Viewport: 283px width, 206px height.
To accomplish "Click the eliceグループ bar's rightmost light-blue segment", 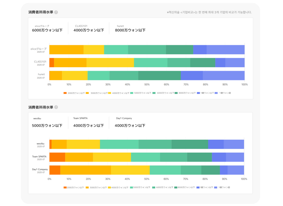I will (x=226, y=50).
